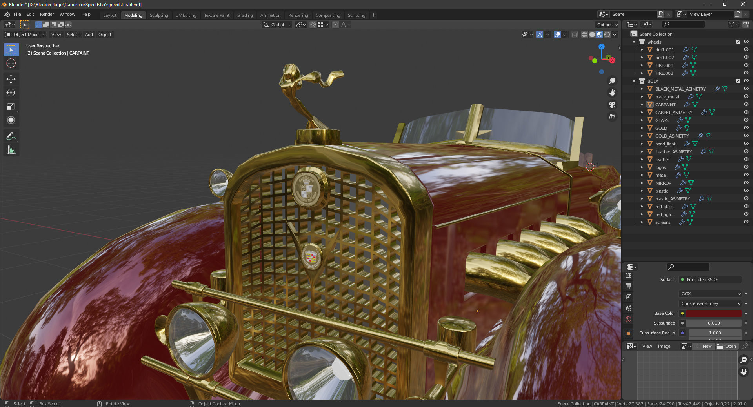
Task: Toggle visibility of the screens object
Action: tap(746, 222)
